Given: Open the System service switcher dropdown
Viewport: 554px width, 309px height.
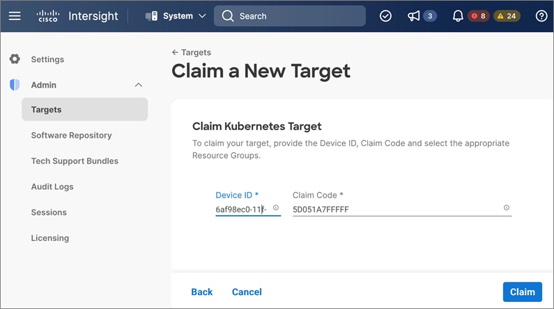Looking at the screenshot, I should [176, 16].
